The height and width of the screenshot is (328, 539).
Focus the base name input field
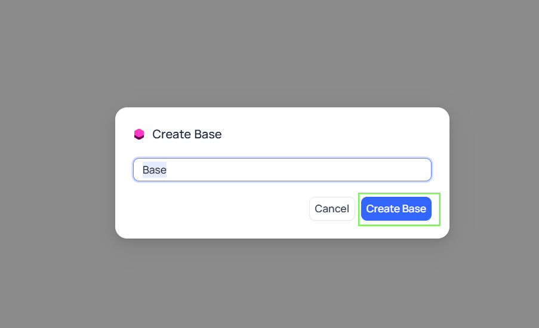(282, 170)
